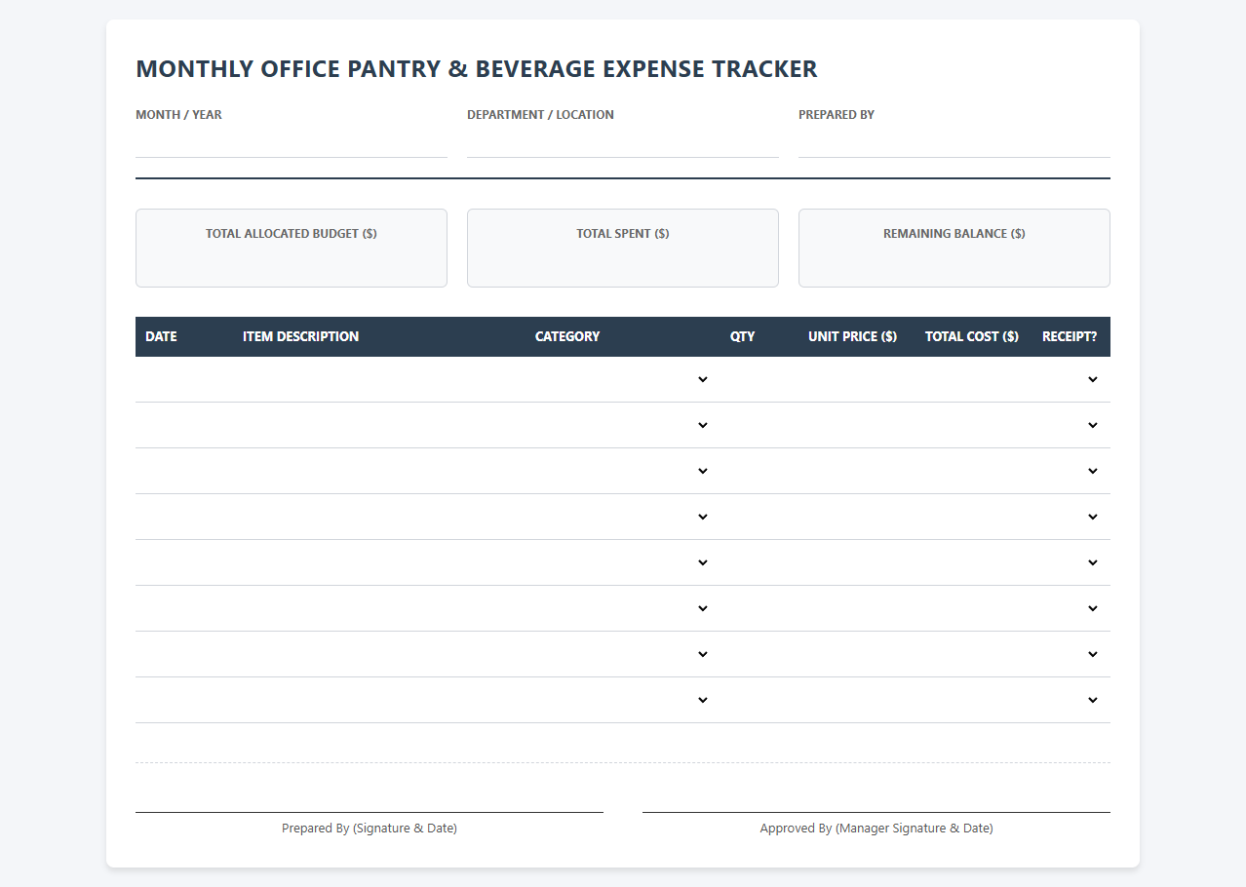Open the Category dropdown in the eighth row
This screenshot has width=1246, height=887.
coord(623,700)
